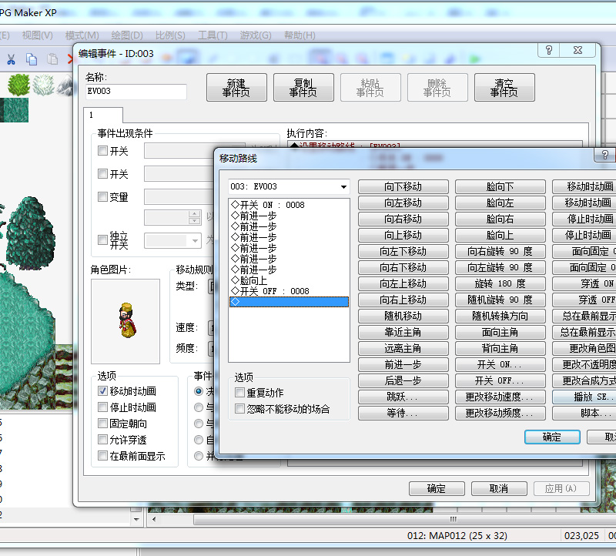Click the 开关 ON... command button

(x=500, y=365)
